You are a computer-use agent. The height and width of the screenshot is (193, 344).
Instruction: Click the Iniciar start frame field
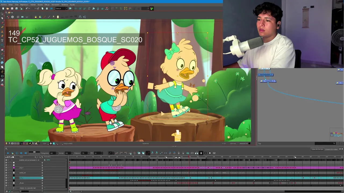tap(68, 153)
